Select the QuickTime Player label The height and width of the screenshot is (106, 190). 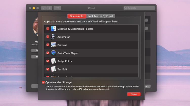(x=68, y=53)
